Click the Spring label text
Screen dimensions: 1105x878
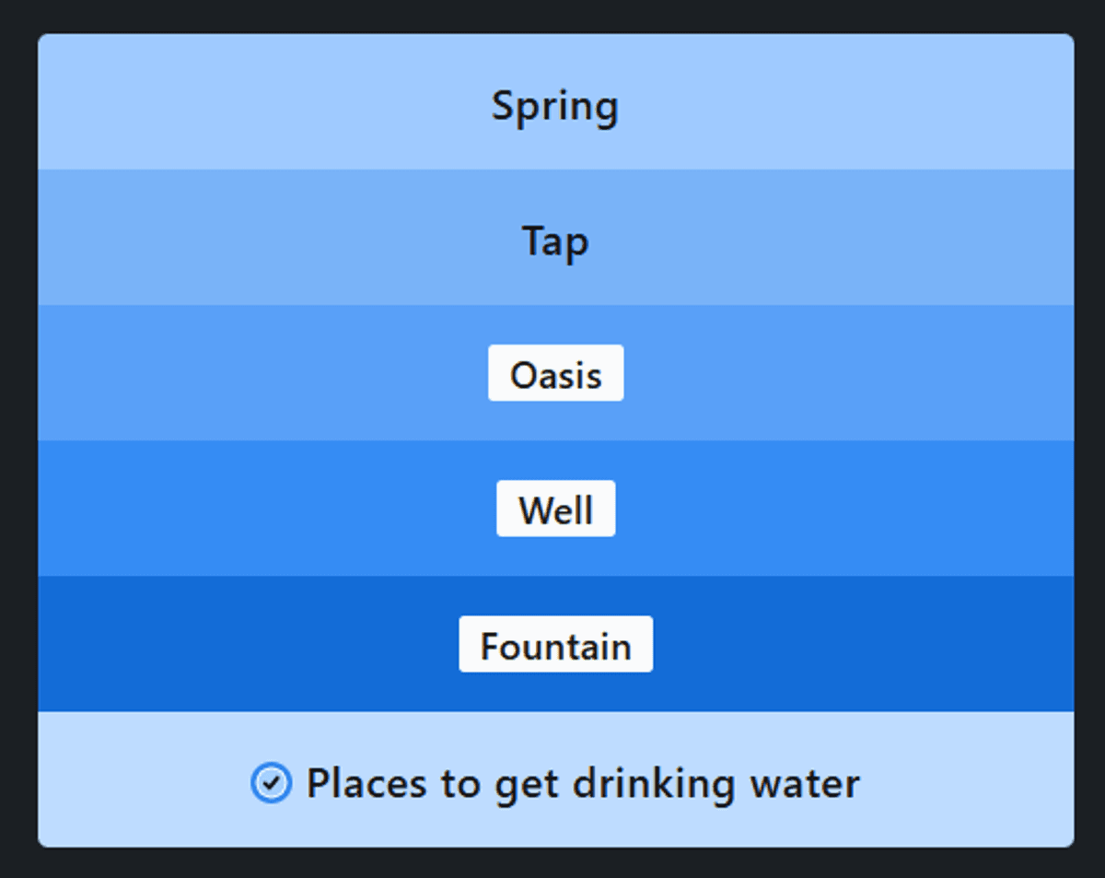(x=554, y=106)
